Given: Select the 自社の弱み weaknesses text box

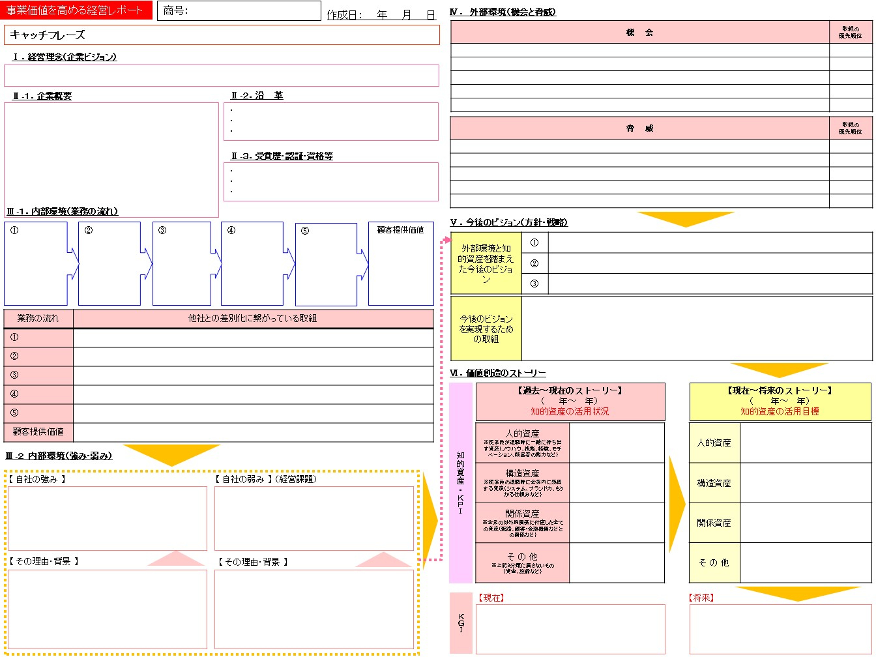Looking at the screenshot, I should point(314,518).
